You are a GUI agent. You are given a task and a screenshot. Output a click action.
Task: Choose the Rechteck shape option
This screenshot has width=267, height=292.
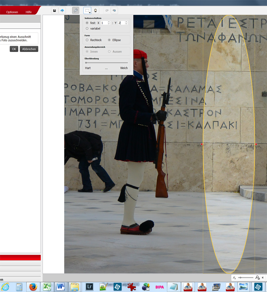point(87,40)
